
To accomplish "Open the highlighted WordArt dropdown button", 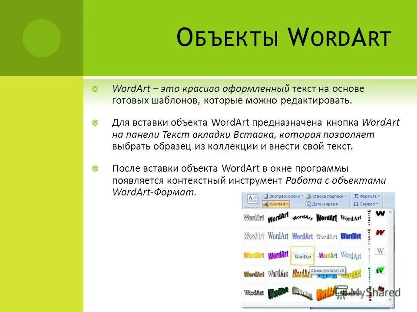I will coord(276,204).
